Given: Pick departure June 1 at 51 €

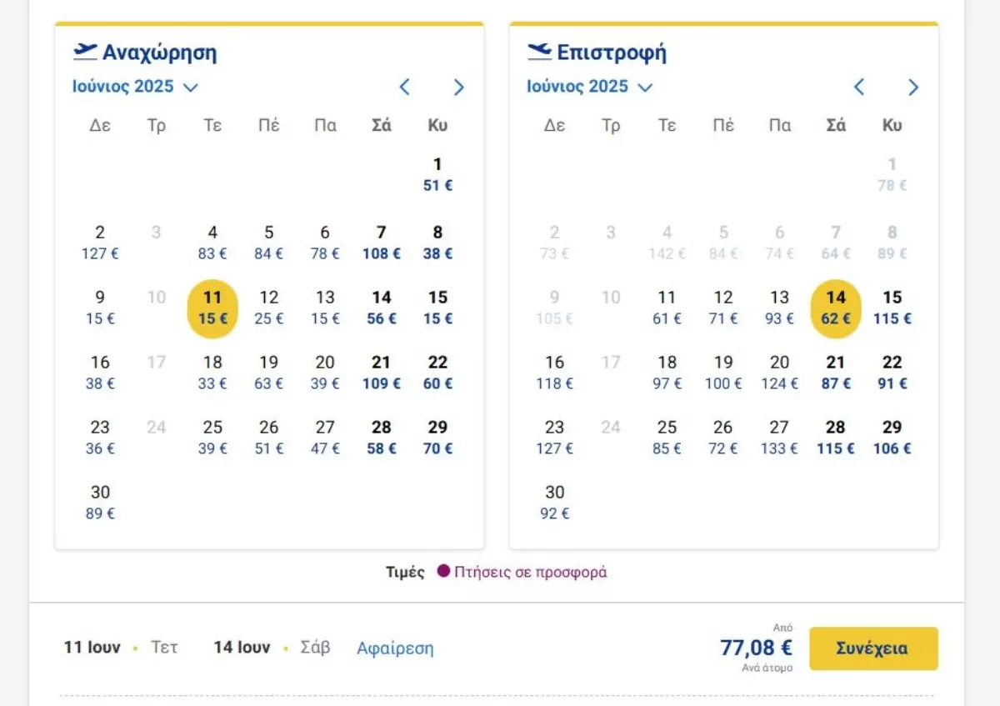Looking at the screenshot, I should 437,174.
